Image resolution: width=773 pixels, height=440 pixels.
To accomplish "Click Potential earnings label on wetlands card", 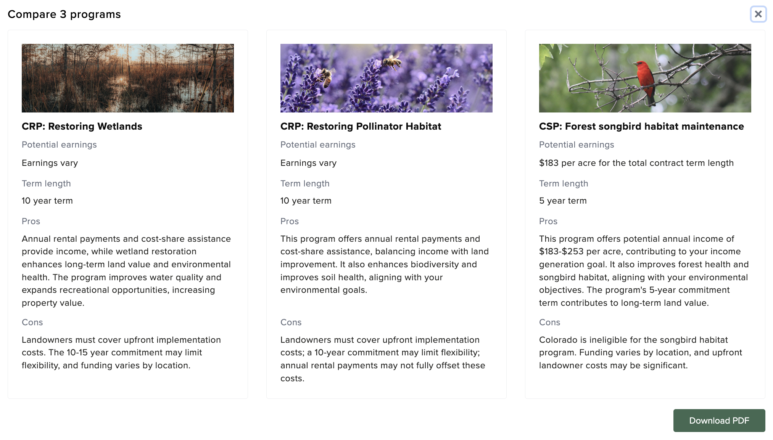I will (59, 145).
